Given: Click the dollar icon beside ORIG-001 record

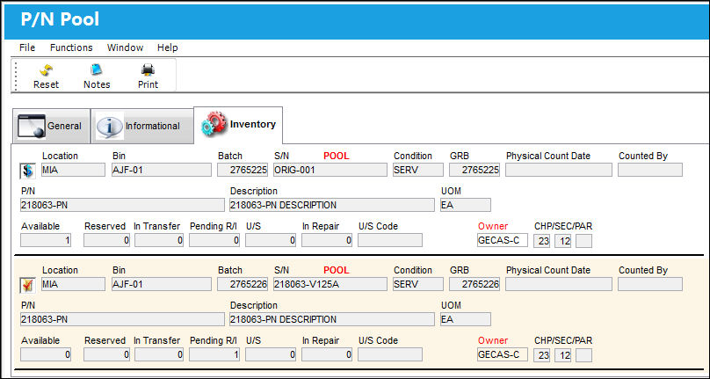Looking at the screenshot, I should tap(27, 171).
